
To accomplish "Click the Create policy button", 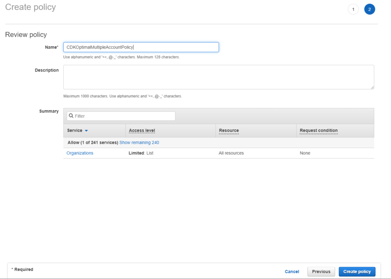I will [x=357, y=271].
